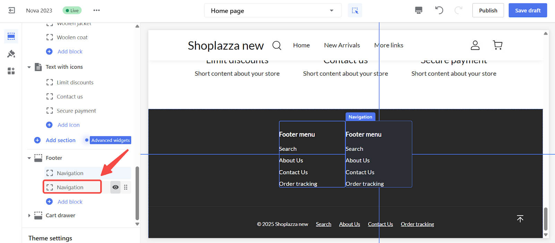Viewport: 555px width, 243px height.
Task: Click Add block under Footer navigation
Action: pos(70,202)
